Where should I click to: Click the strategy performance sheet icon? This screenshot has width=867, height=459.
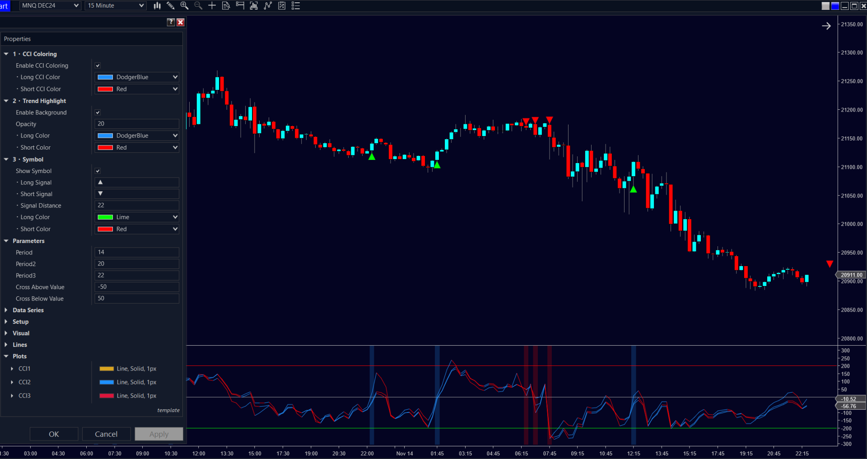pos(282,5)
